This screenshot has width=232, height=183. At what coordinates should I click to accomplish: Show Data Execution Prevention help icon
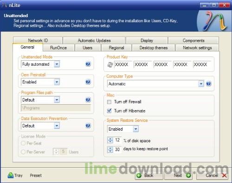tap(88, 126)
